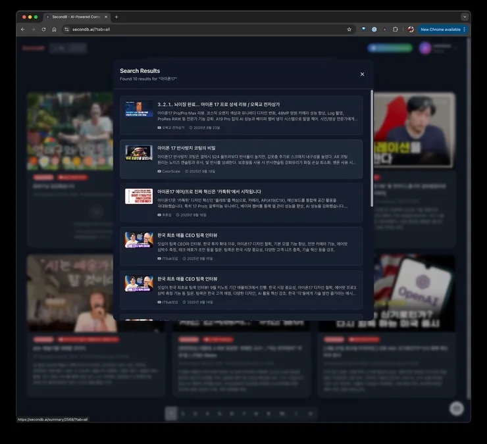Viewport: 487px width, 444px height.
Task: Open the 아이폰 17 프로 상세 리뷰 result
Action: point(218,105)
